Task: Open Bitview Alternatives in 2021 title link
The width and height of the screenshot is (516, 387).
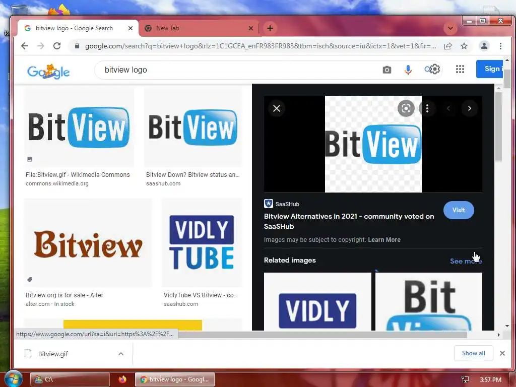Action: tap(349, 221)
